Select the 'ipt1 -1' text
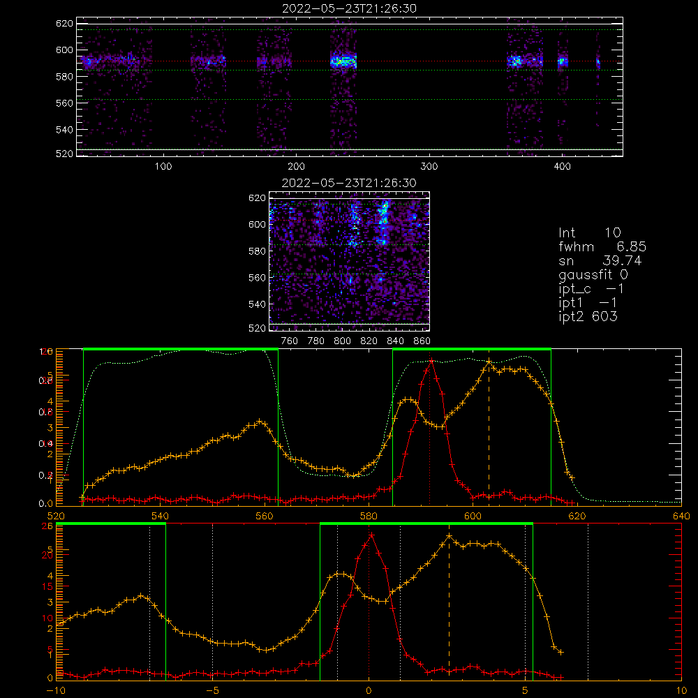Image resolution: width=698 pixels, height=698 pixels. (588, 303)
